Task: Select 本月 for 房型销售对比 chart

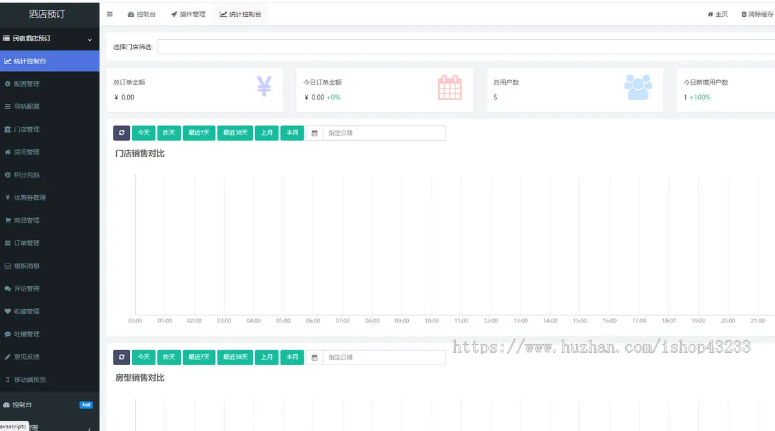Action: (292, 357)
